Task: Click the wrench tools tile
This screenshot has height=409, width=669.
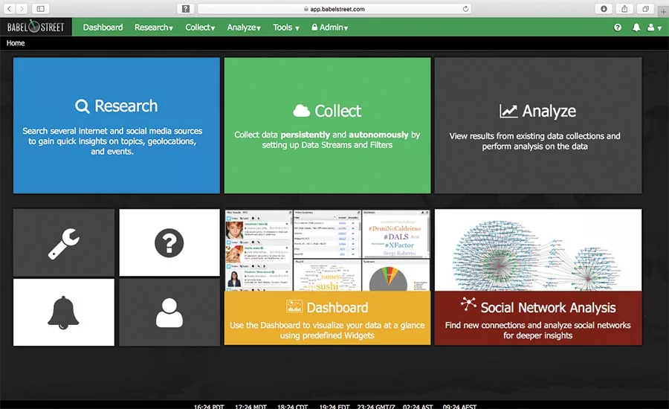Action: 64,242
